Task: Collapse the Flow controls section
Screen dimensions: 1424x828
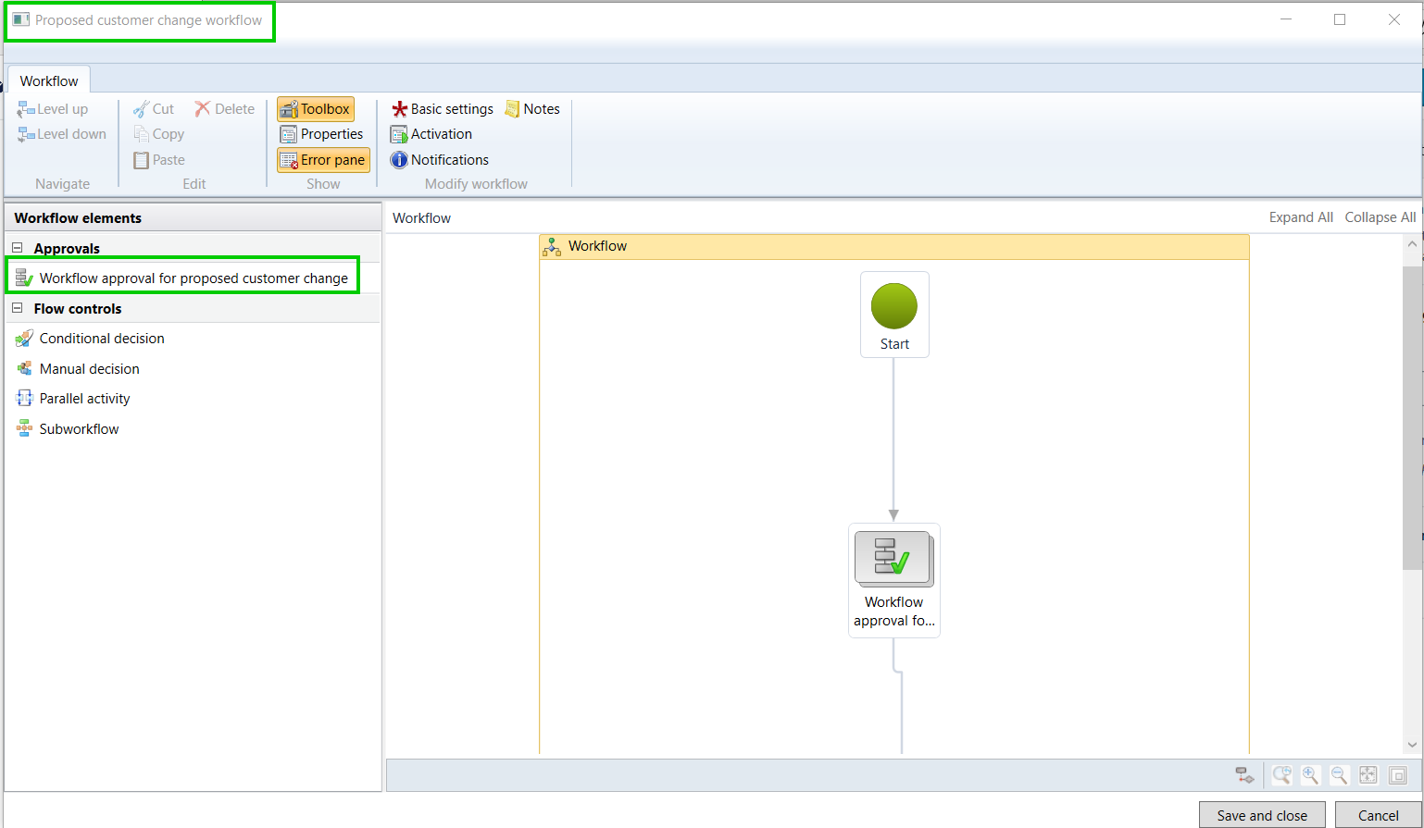Action: coord(18,308)
